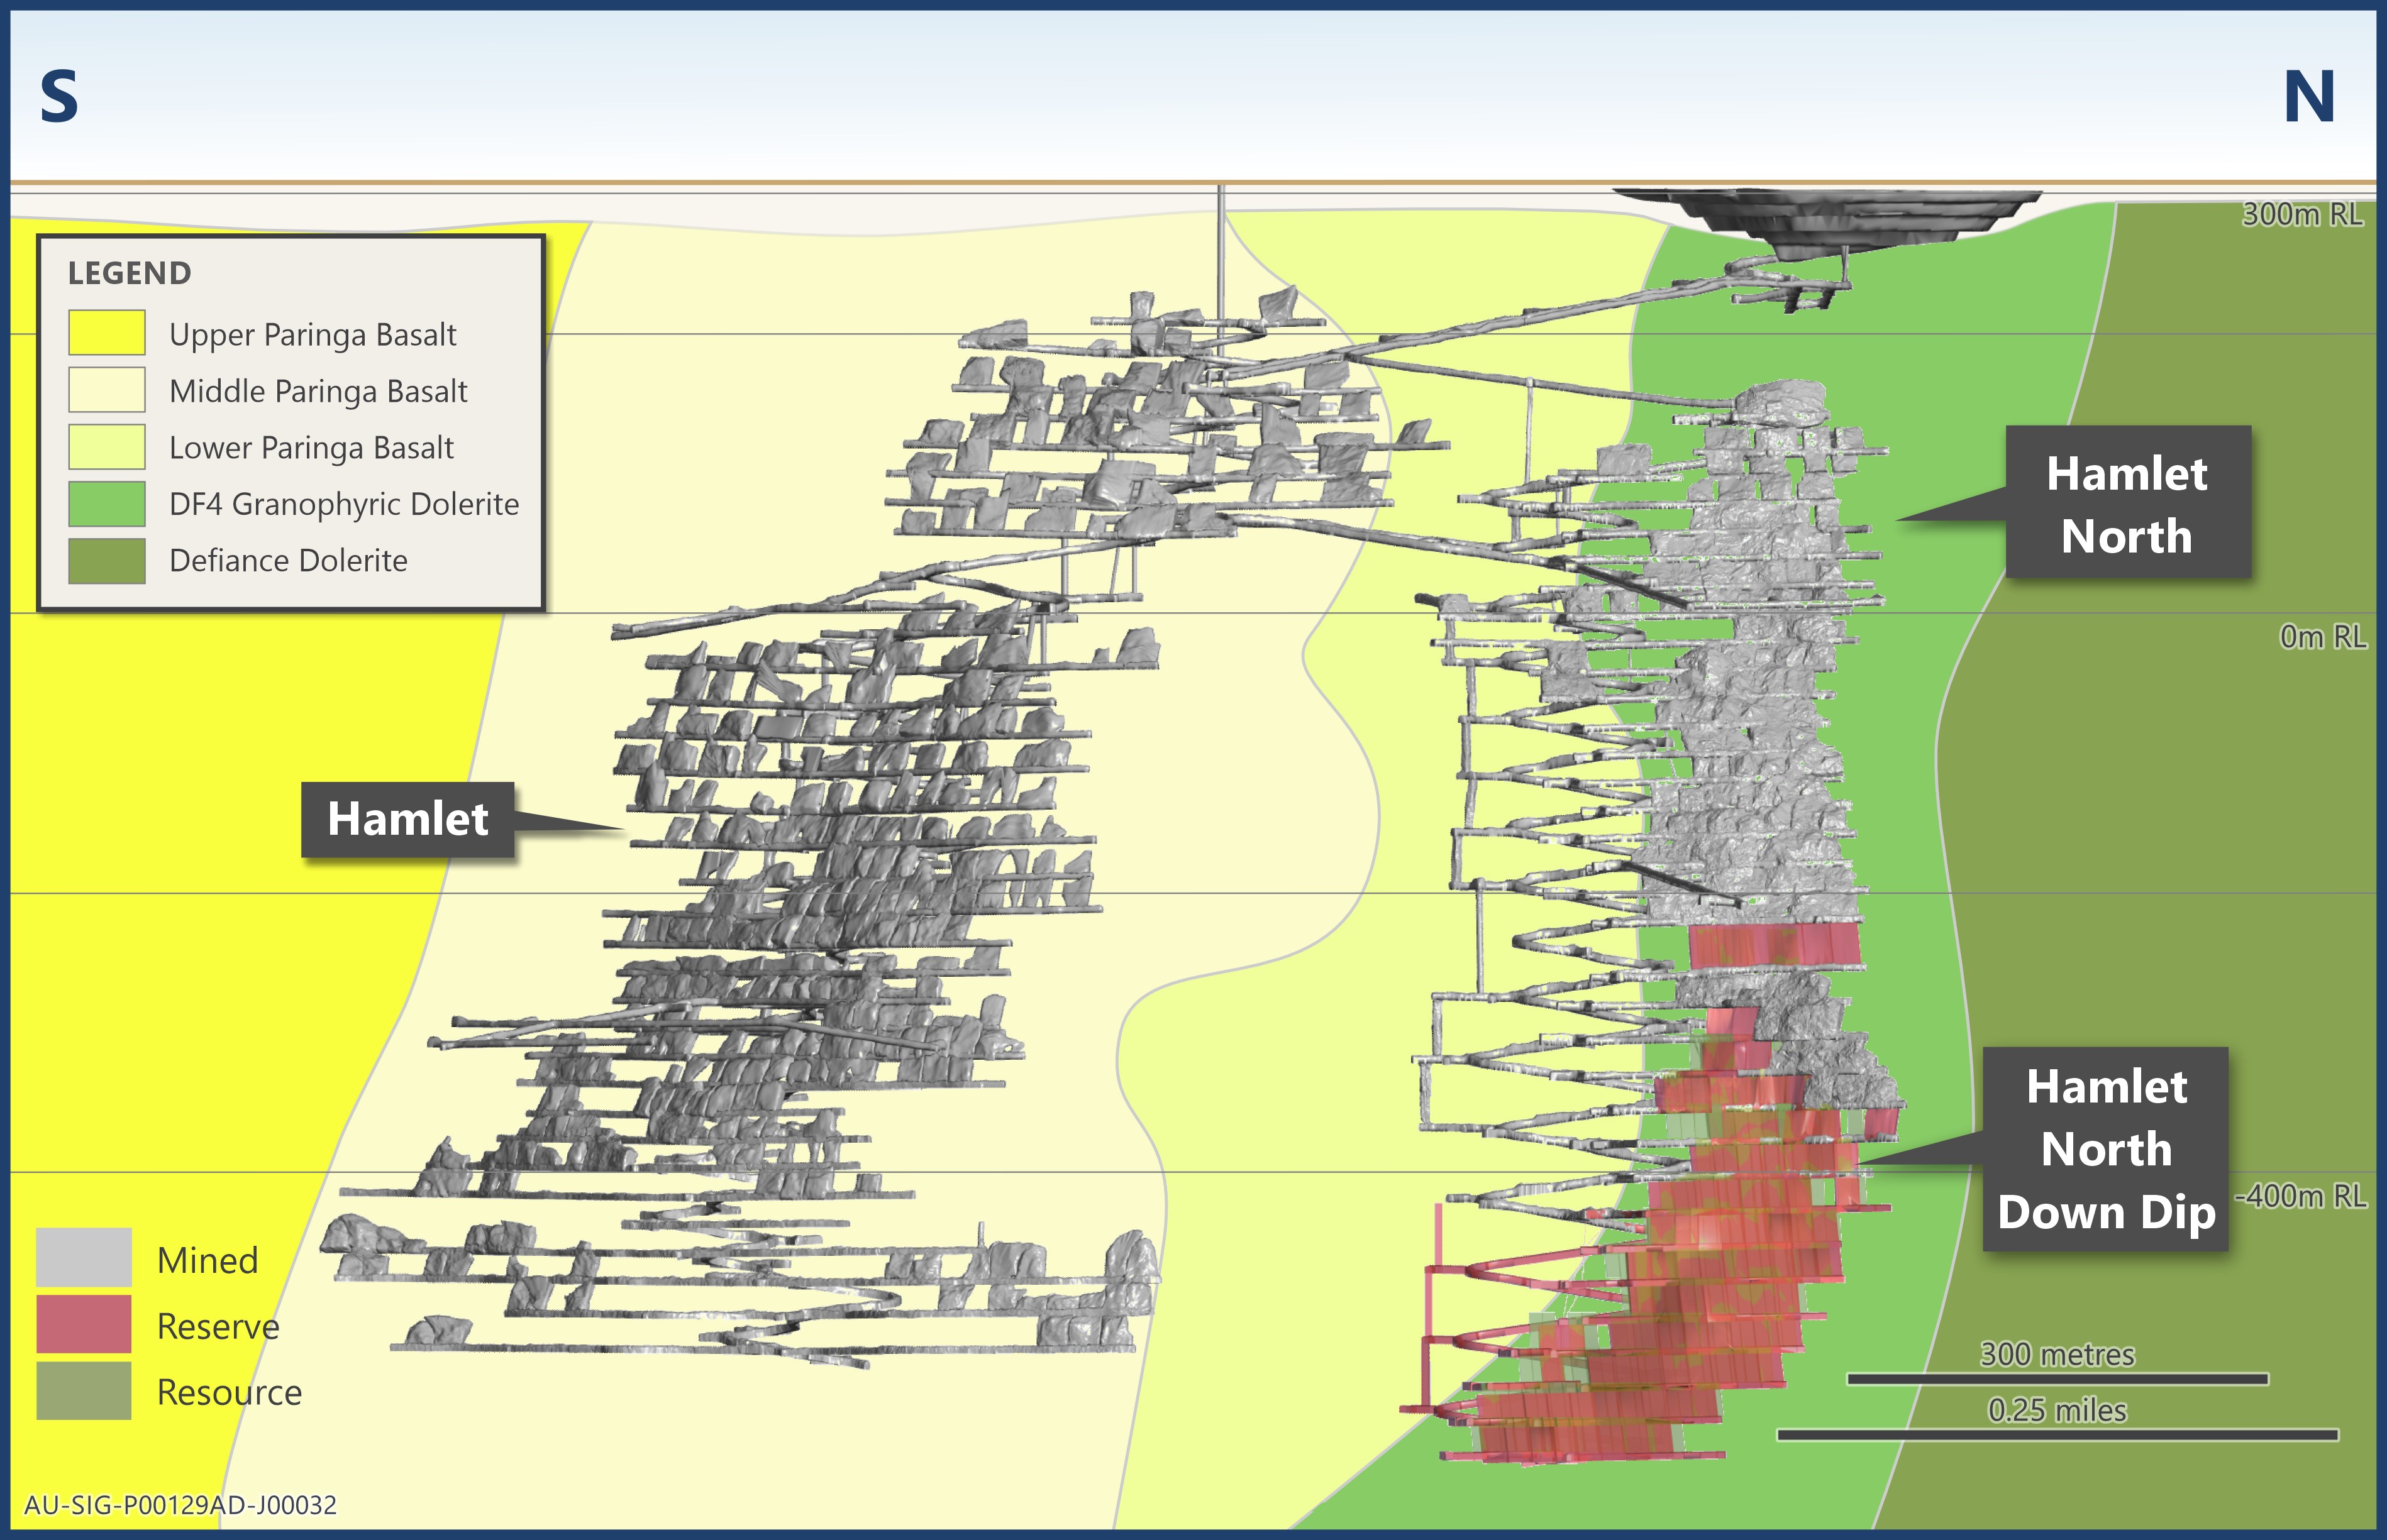Click the N compass letter
The height and width of the screenshot is (1540, 2387).
[x=2309, y=97]
